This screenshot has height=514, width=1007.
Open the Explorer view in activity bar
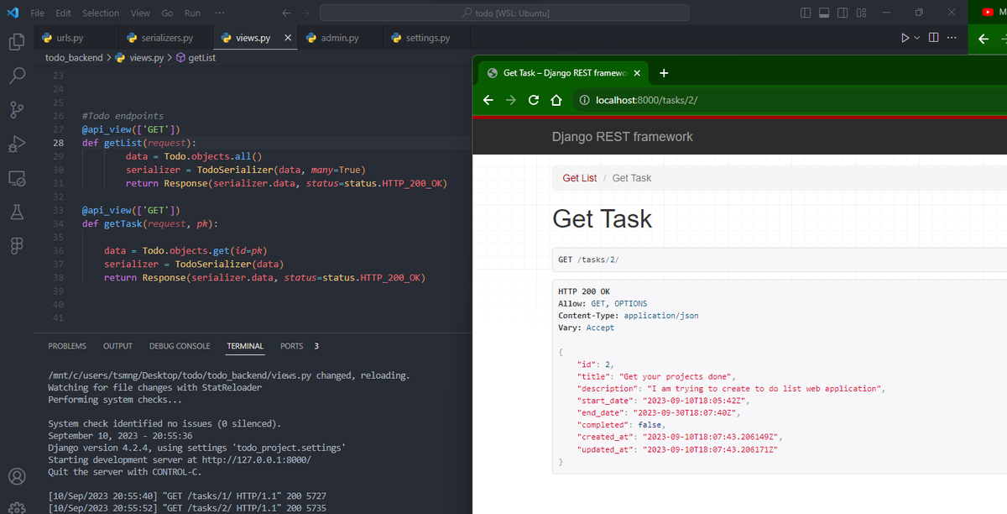[x=17, y=42]
